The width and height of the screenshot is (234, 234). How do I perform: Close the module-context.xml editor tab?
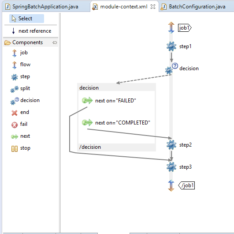pyautogui.click(x=153, y=7)
